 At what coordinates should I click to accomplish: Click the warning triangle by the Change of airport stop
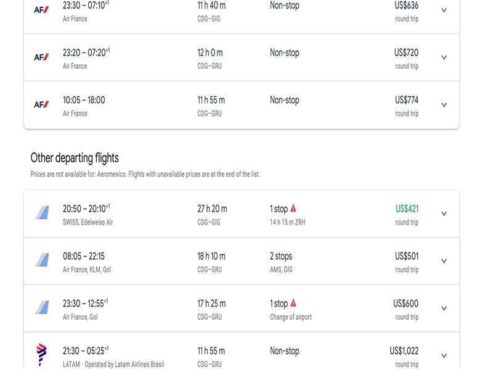[x=293, y=303]
